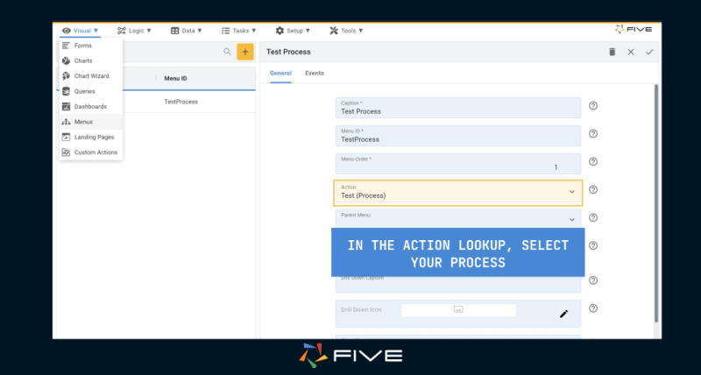Cancel editing with the X icon
701x375 pixels.
pos(631,52)
